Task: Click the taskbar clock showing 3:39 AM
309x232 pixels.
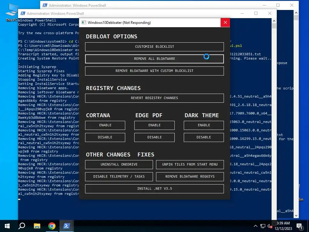Action: tap(283, 226)
